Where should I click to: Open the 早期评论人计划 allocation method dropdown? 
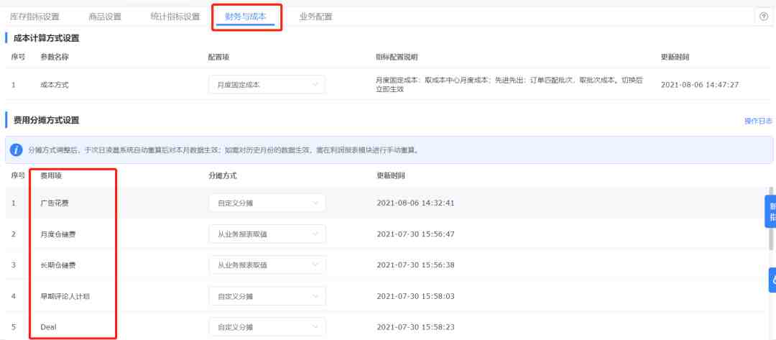(267, 296)
